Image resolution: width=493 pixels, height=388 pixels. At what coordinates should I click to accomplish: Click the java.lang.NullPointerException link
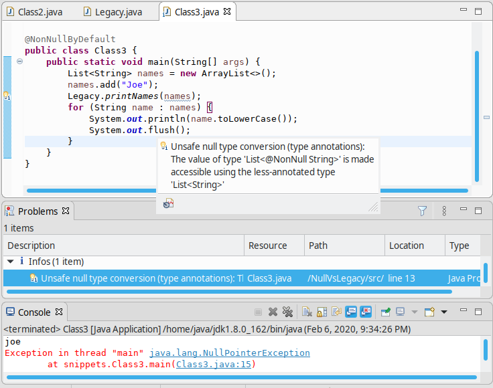[x=230, y=353]
